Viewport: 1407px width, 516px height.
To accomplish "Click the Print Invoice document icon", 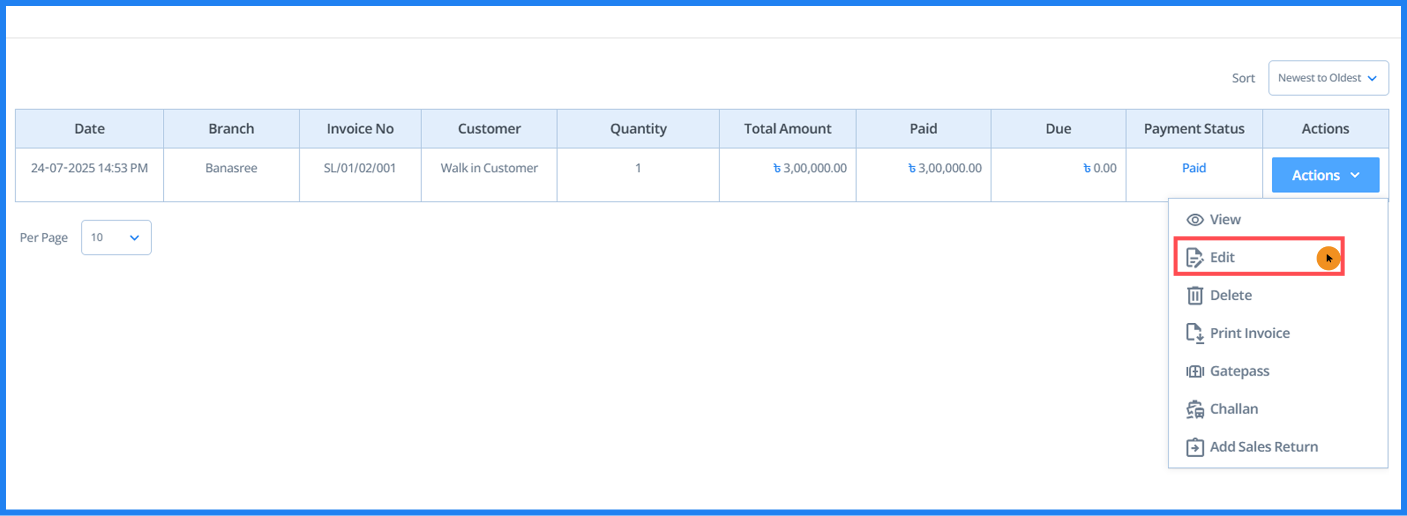I will pyautogui.click(x=1195, y=333).
